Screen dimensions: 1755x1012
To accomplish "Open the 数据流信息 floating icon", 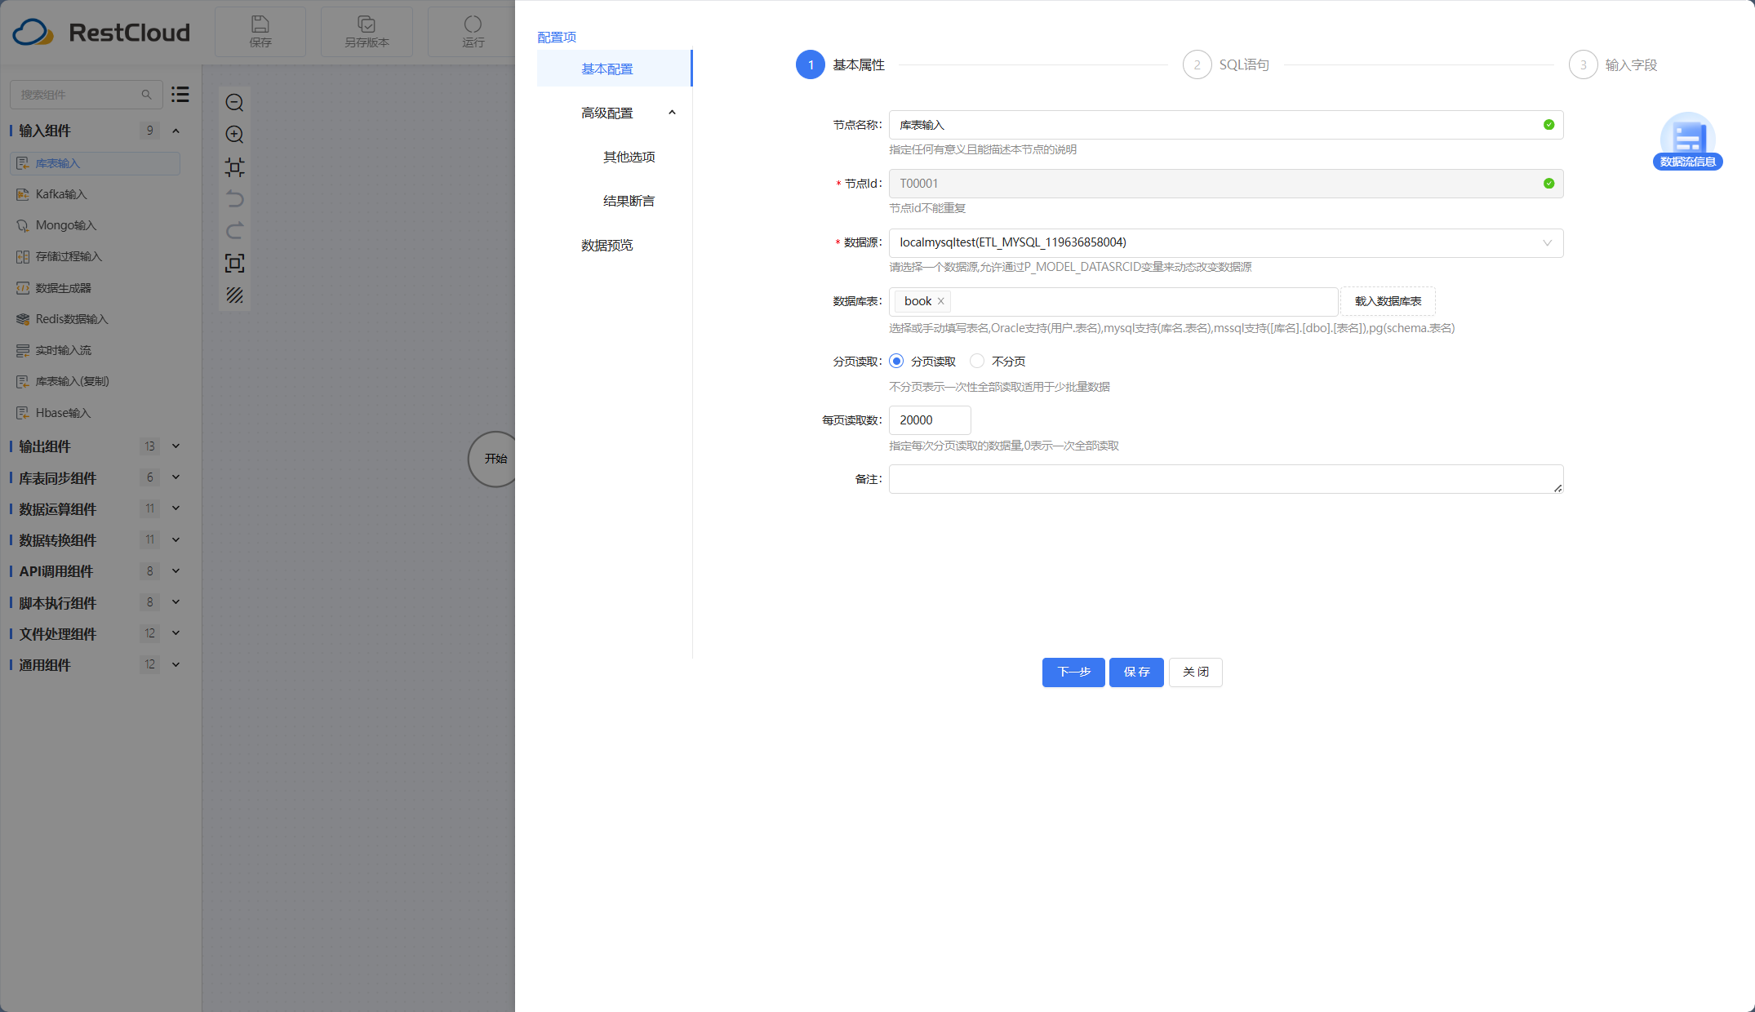I will [x=1687, y=141].
